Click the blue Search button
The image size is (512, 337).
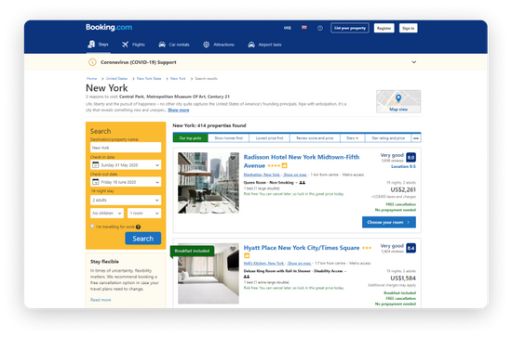coord(143,239)
